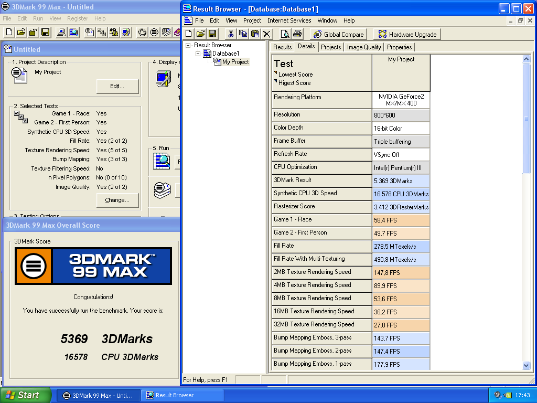Switch to the Results tab
The width and height of the screenshot is (537, 403).
pyautogui.click(x=282, y=47)
